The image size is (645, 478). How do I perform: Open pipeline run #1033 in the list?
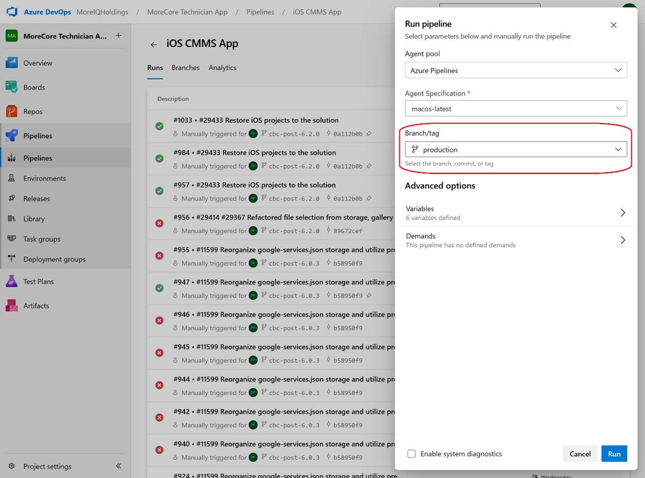point(256,120)
